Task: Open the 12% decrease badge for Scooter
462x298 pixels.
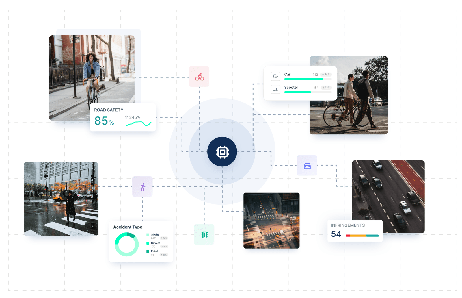Action: click(326, 88)
